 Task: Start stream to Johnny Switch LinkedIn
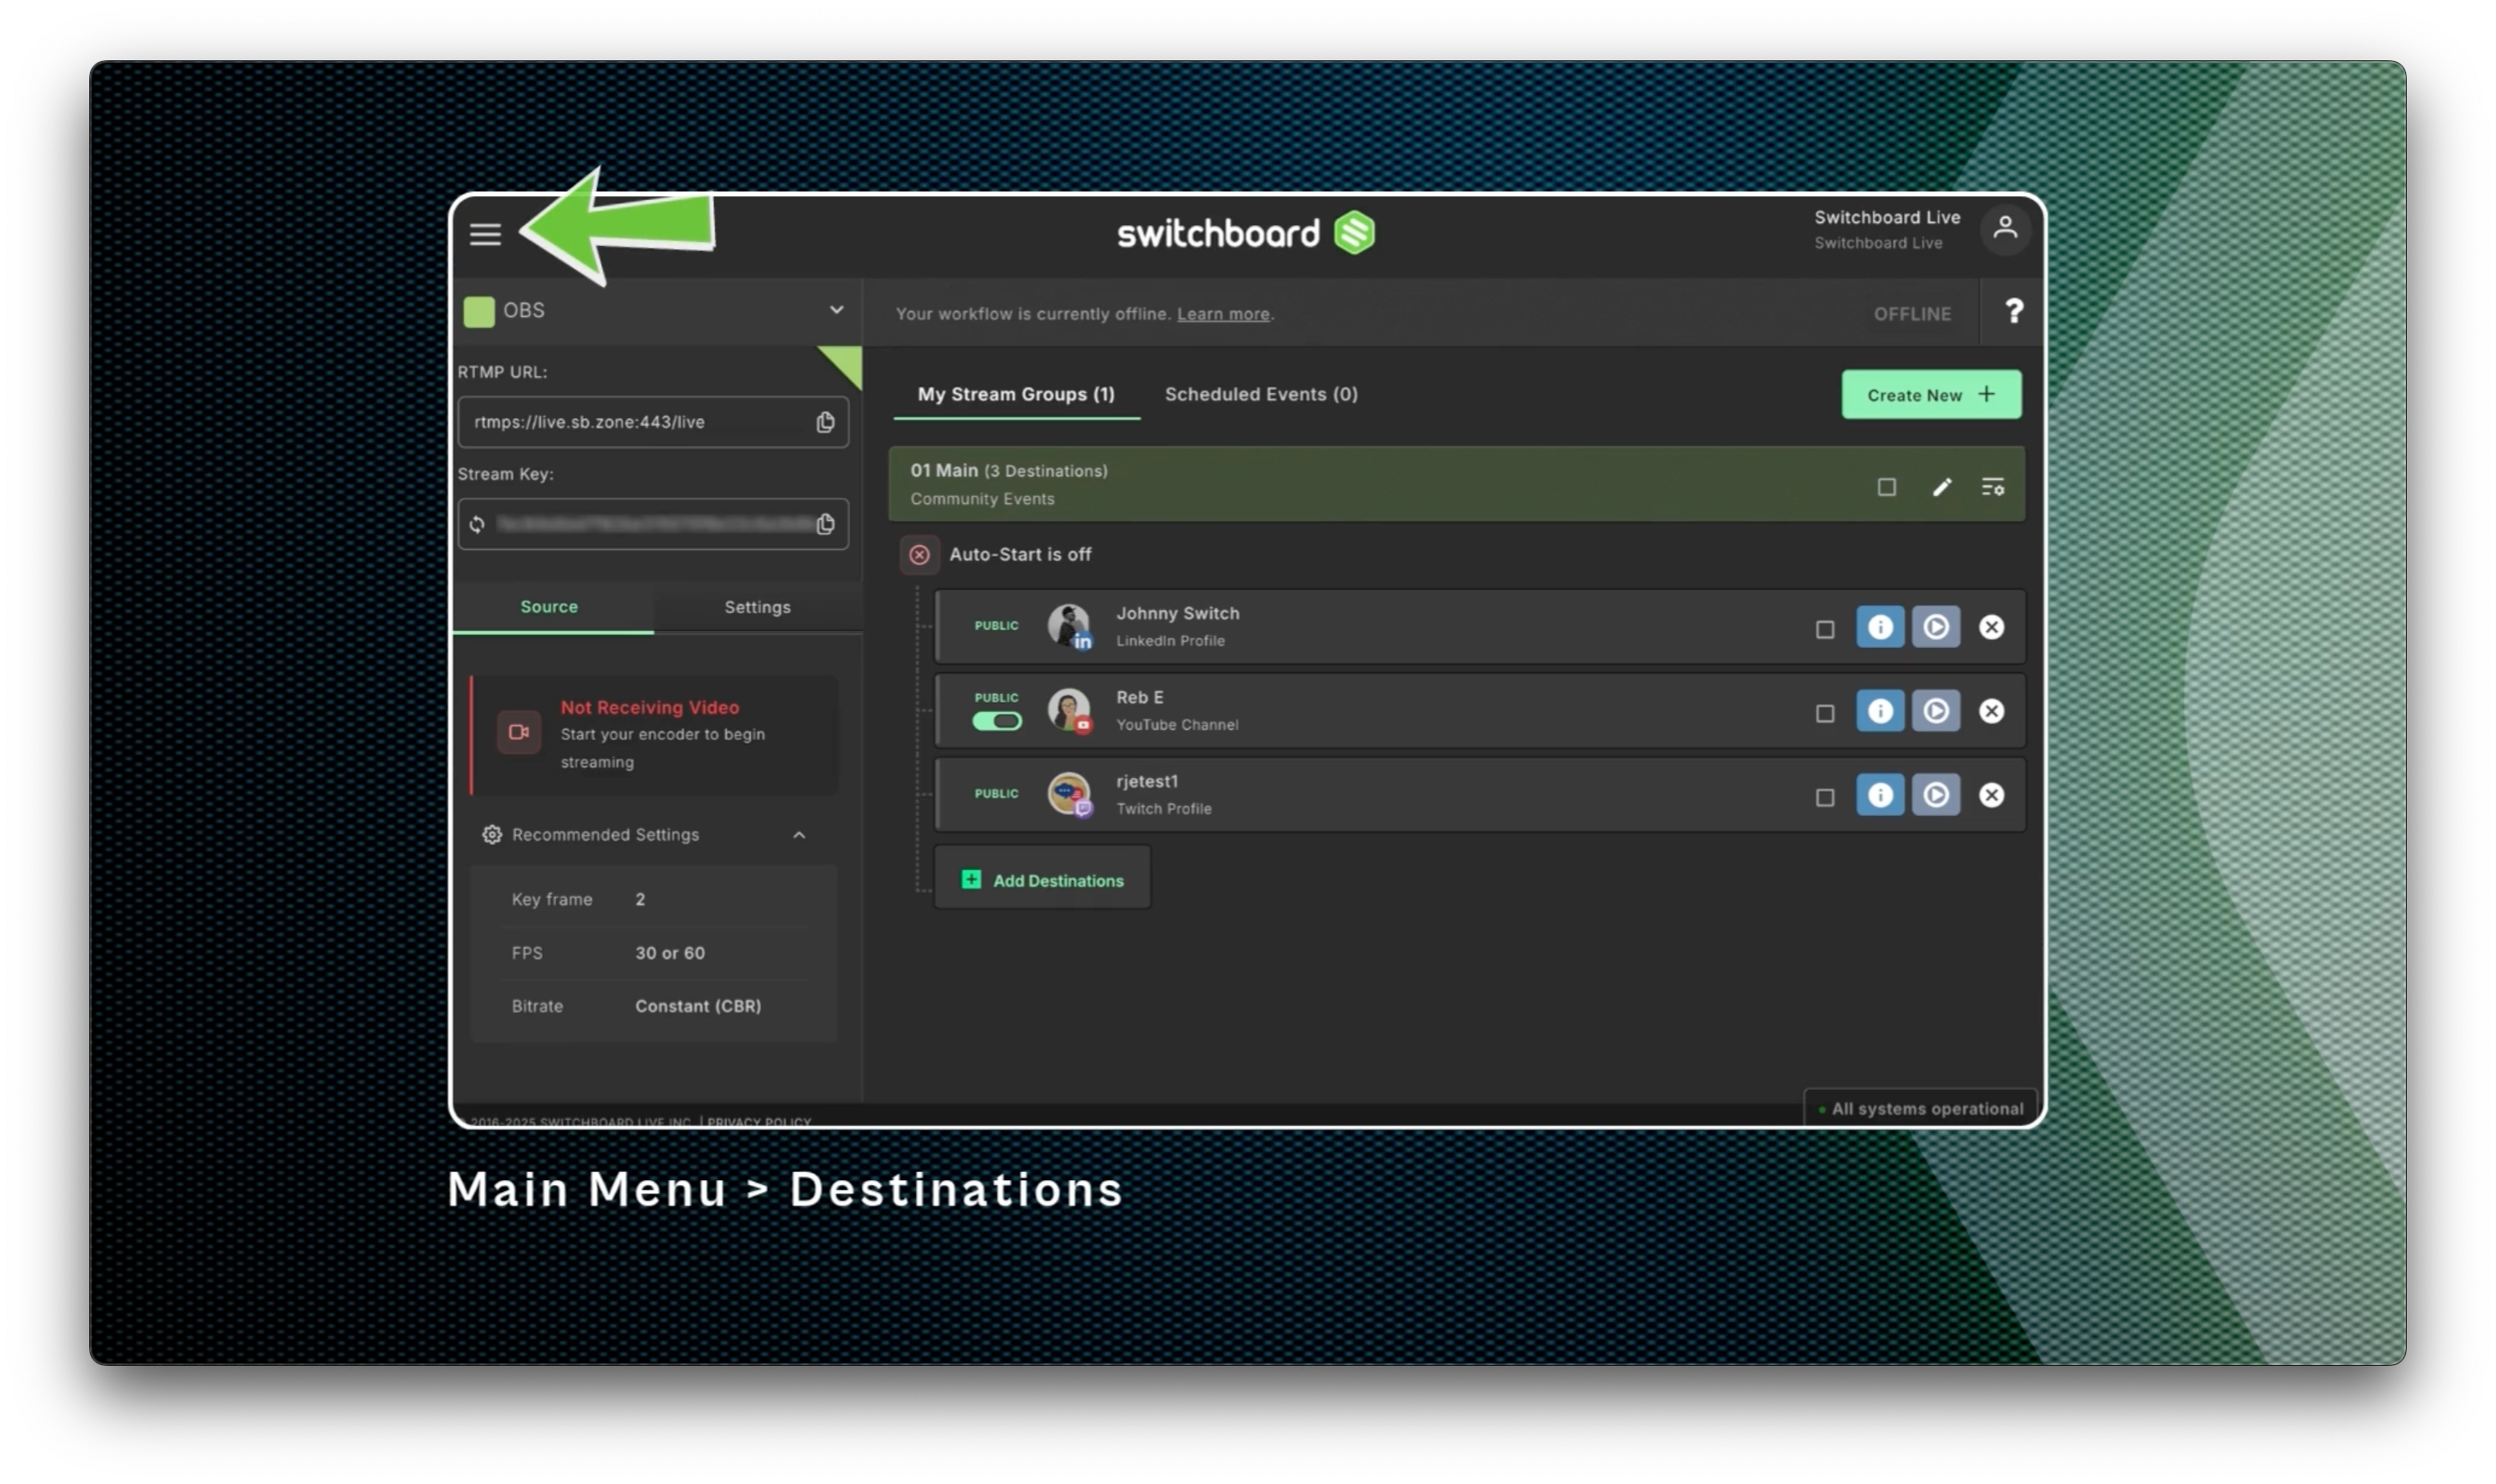pos(1935,627)
